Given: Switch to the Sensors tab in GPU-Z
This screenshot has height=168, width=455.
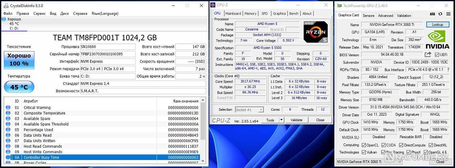Looking at the screenshot, I should 369,15.
